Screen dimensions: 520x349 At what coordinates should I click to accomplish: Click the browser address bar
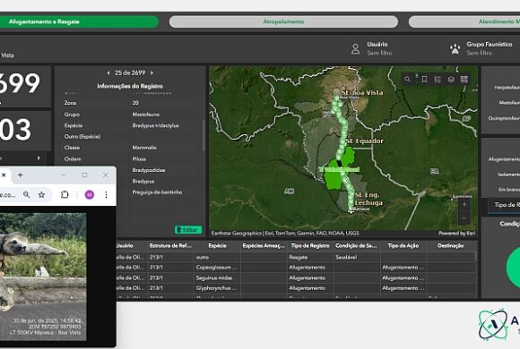pos(8,195)
